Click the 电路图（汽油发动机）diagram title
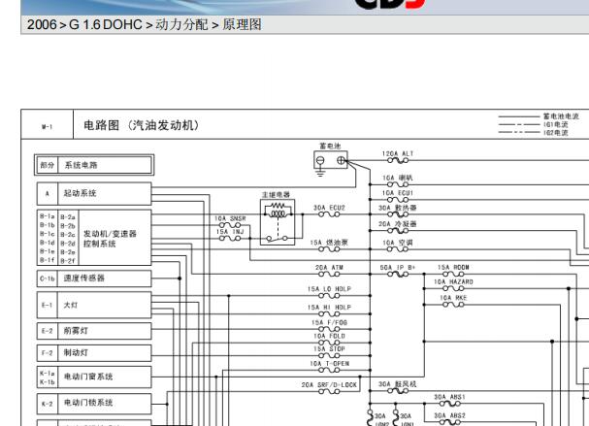Image resolution: width=589 pixels, height=426 pixels. (142, 125)
